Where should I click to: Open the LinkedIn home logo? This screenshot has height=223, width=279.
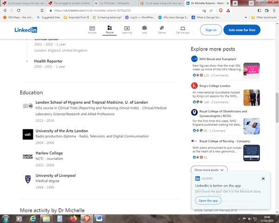[x=26, y=30]
